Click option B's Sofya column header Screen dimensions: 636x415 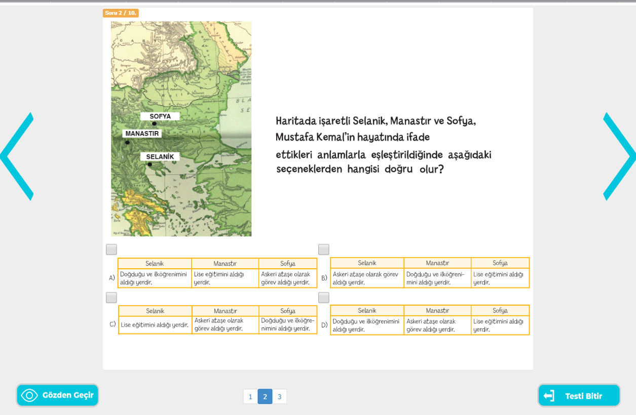coord(500,263)
